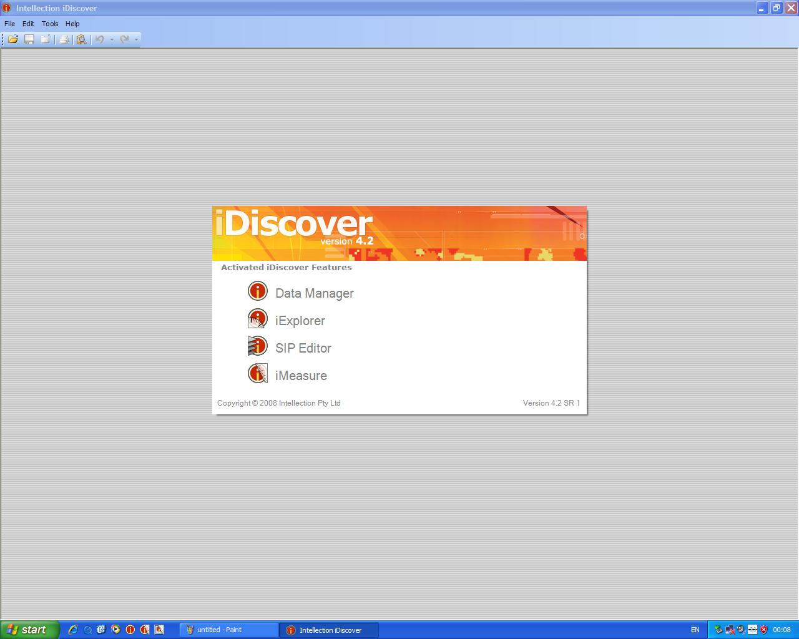Click the Undo arrow toolbar icon
Viewport: 799px width, 639px height.
tap(99, 39)
